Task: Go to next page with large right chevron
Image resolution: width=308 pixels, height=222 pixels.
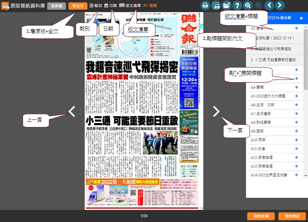Action: click(x=216, y=112)
